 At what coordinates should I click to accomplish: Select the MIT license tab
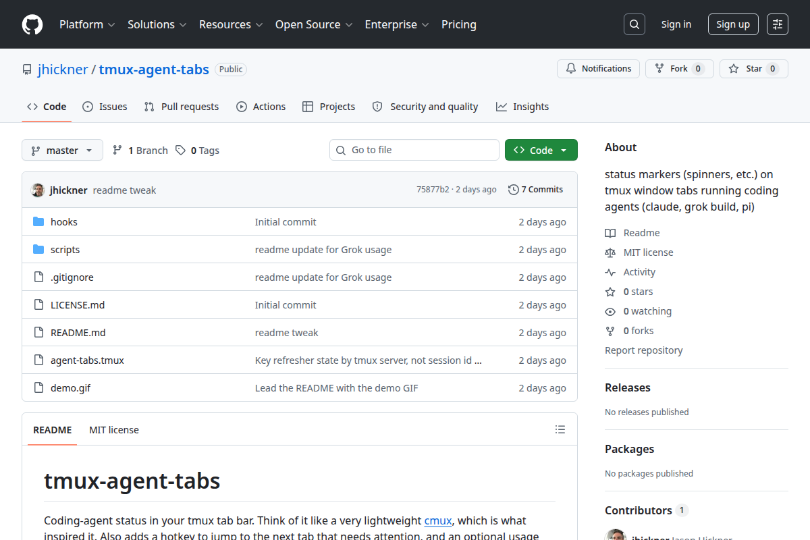coord(114,430)
